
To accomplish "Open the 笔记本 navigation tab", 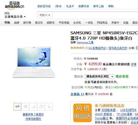I will 39,23.
